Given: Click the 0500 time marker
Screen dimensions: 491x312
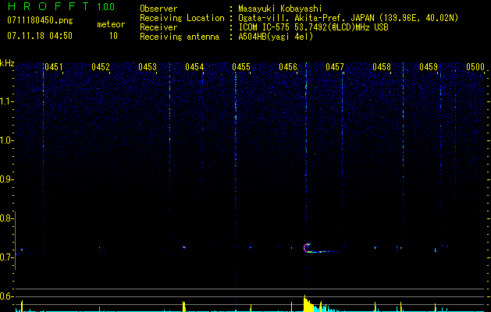Looking at the screenshot, I should coord(475,67).
